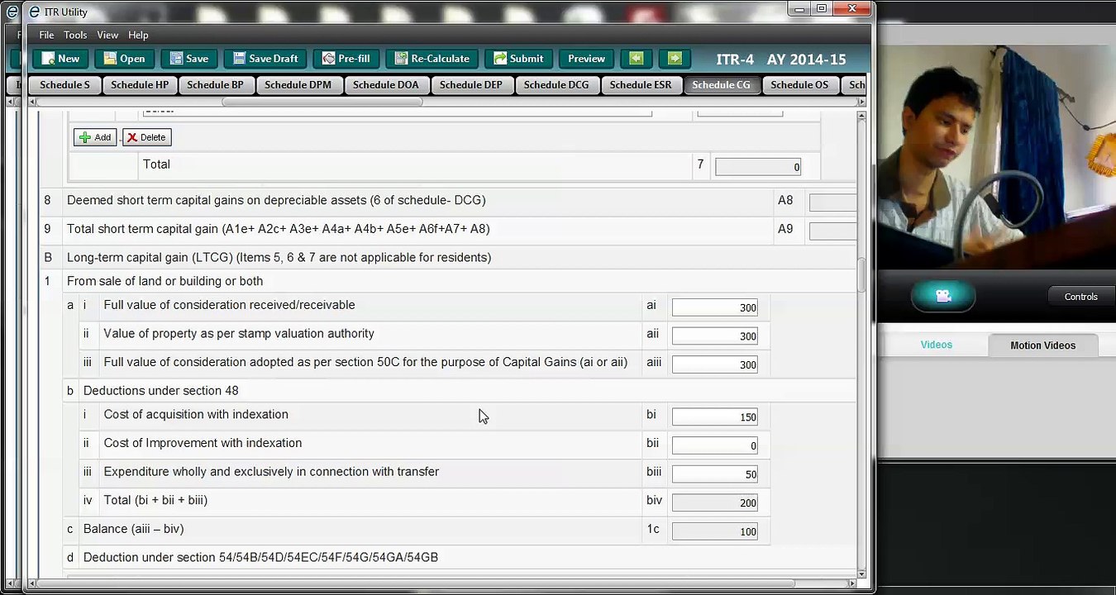Click the schedule tabs horizontal scrollbar
This screenshot has width=1116, height=595.
click(322, 102)
